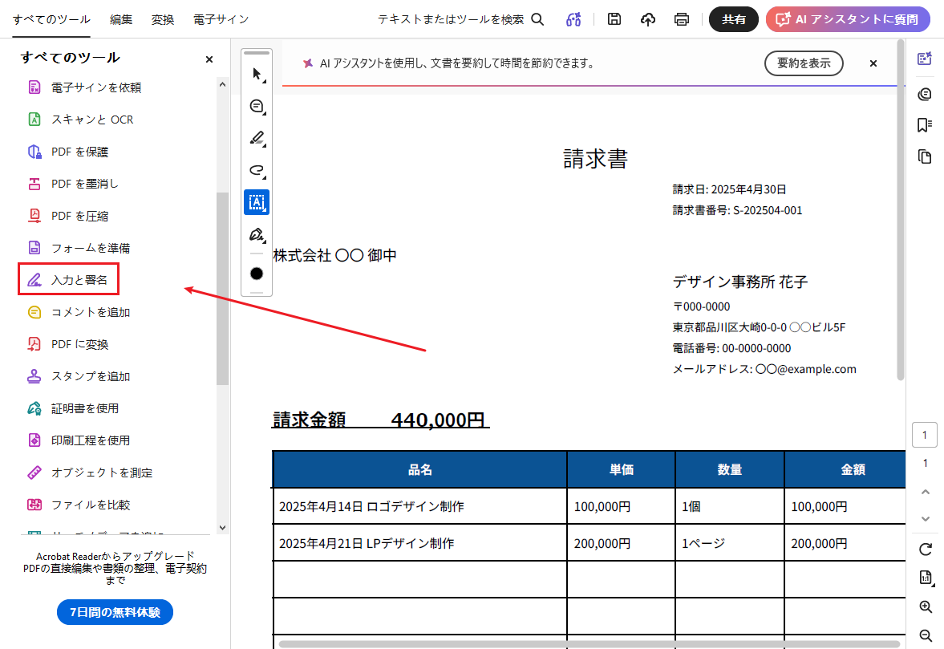Click the ロゴデザイン制作 table cell
Image resolution: width=944 pixels, height=649 pixels.
point(419,506)
